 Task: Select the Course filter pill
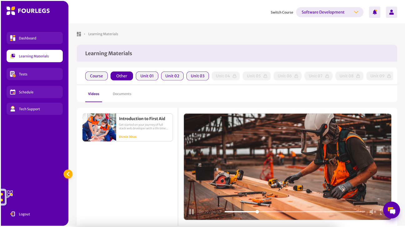click(96, 76)
